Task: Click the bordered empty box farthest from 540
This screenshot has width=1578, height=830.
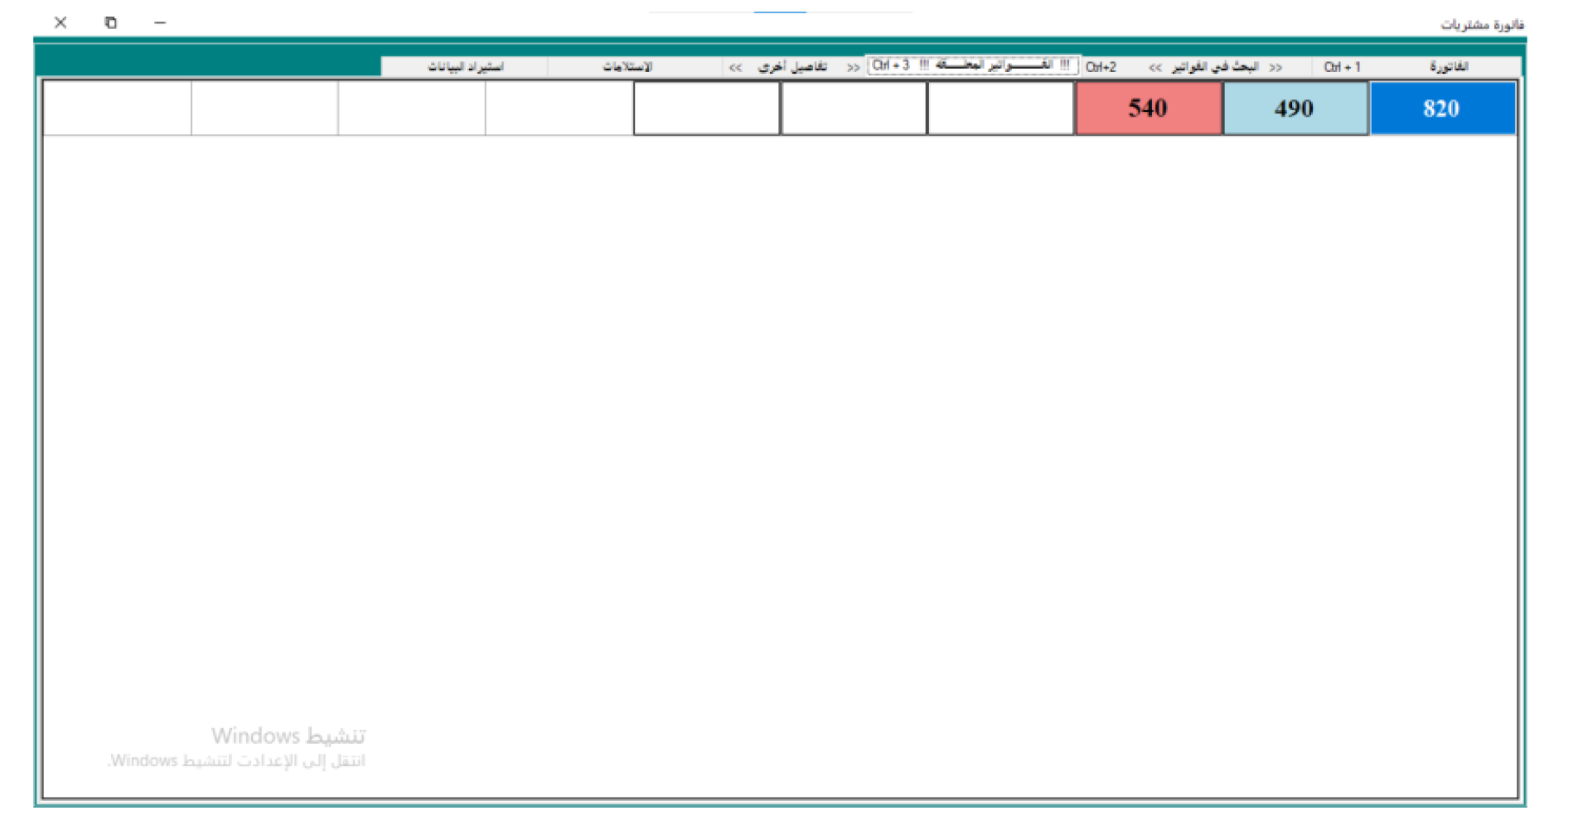Action: point(706,108)
